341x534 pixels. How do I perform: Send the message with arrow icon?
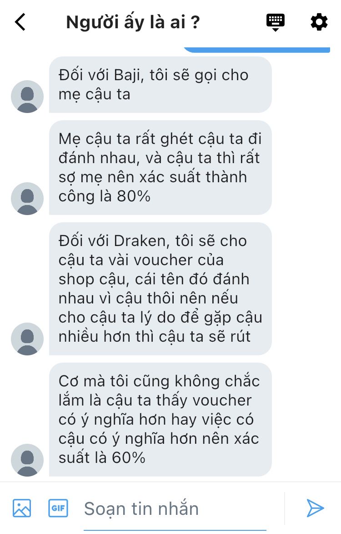coord(315,508)
